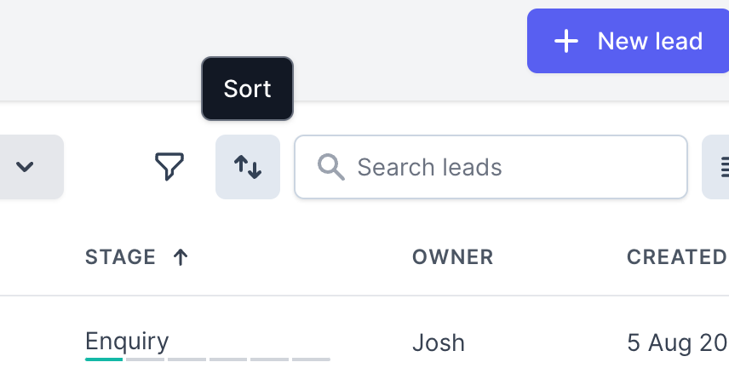729x368 pixels.
Task: Click the green first stage progress segment
Action: [x=104, y=359]
